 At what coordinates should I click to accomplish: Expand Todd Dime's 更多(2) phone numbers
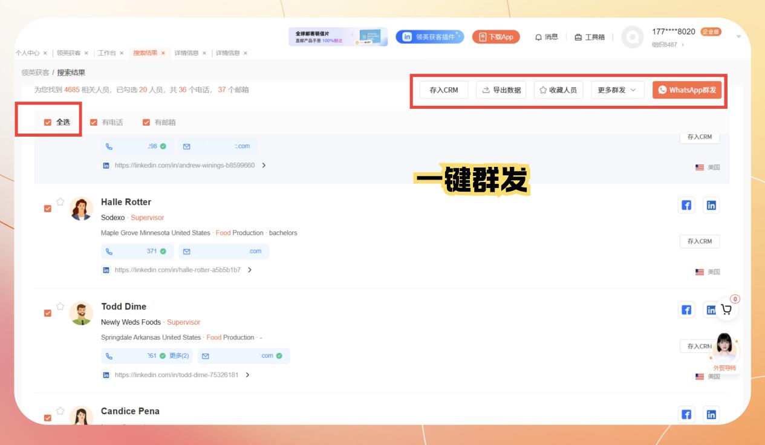(x=179, y=356)
